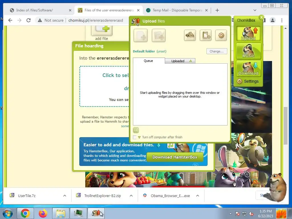Click Chrome in the taskbar
The width and height of the screenshot is (292, 219).
point(25,213)
